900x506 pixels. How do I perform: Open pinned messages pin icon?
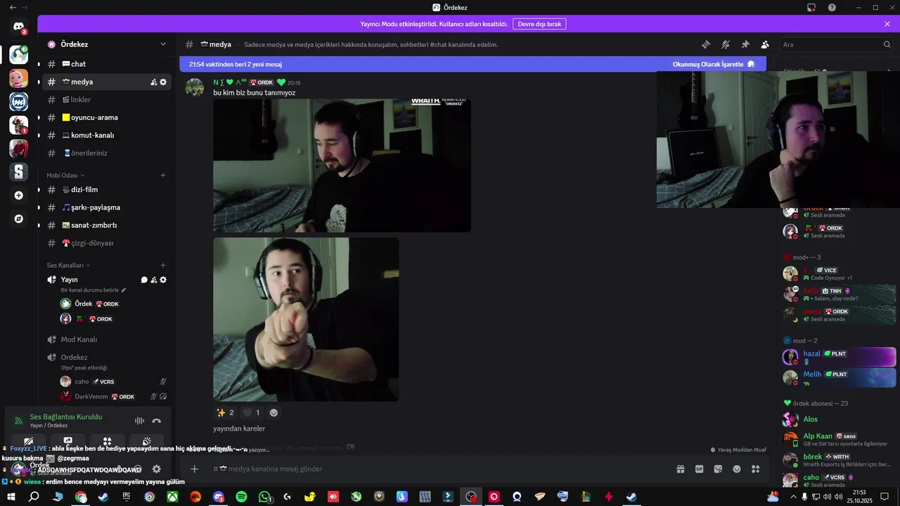pyautogui.click(x=745, y=44)
